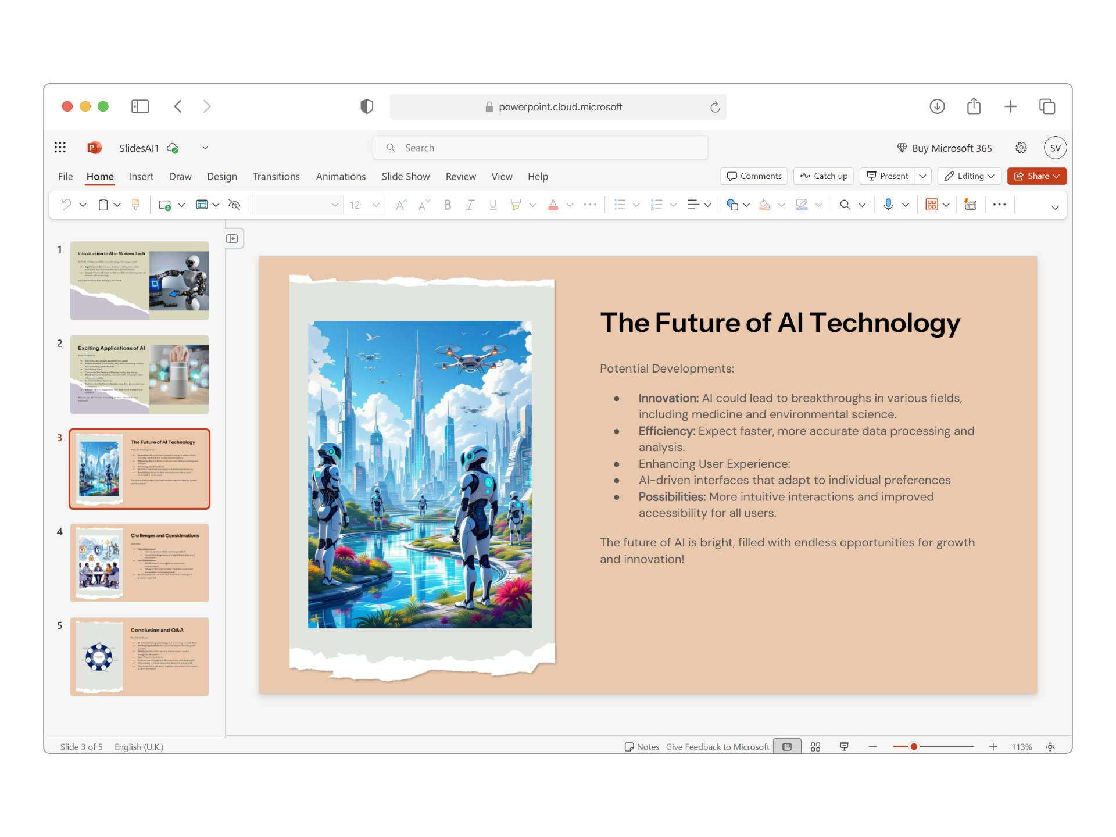Launch the Designer tool
Screen dimensions: 1116x837
click(x=970, y=205)
